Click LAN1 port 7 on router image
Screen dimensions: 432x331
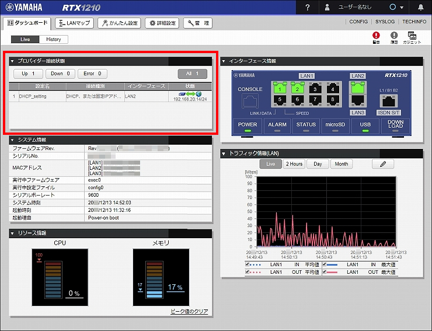pyautogui.click(x=315, y=100)
